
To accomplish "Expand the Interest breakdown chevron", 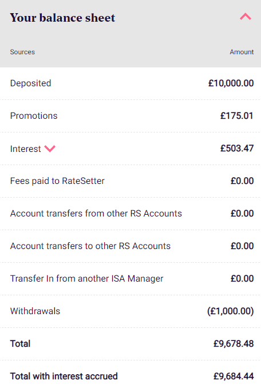I will click(50, 149).
